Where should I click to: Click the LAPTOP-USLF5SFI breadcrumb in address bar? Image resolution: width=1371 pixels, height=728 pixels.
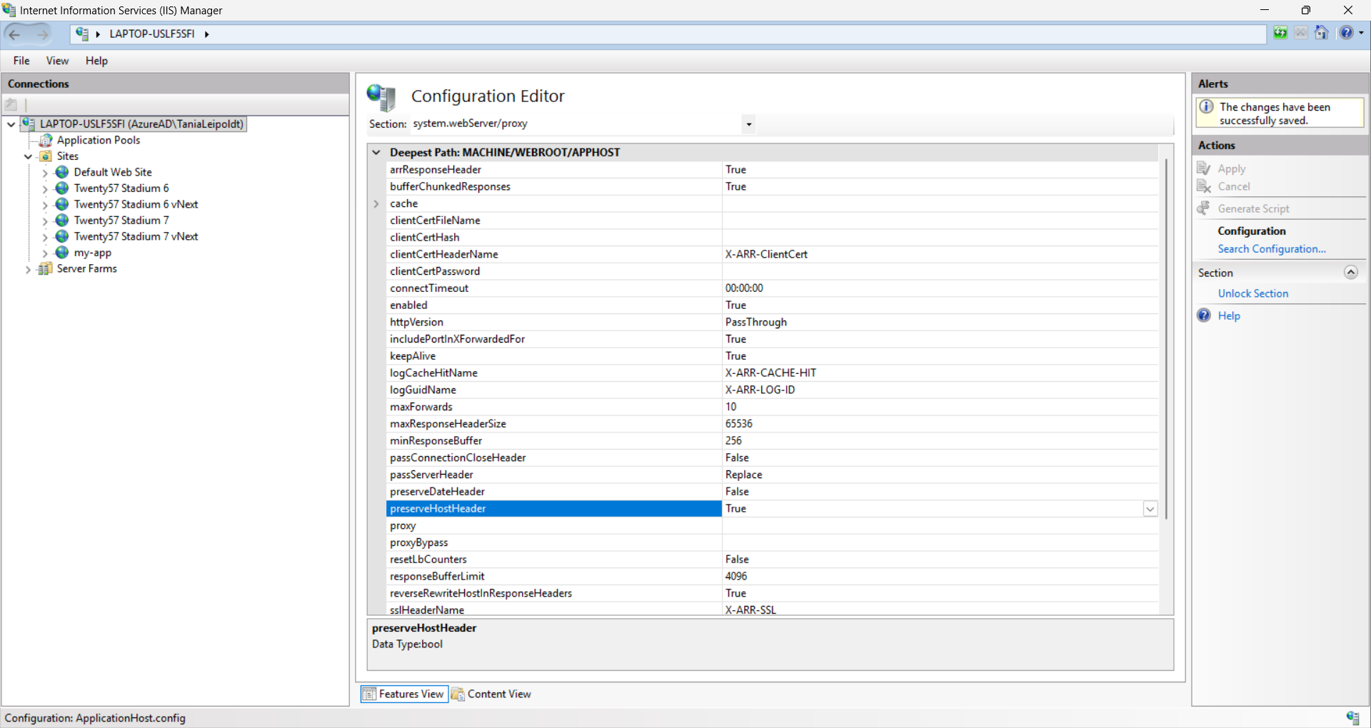151,34
